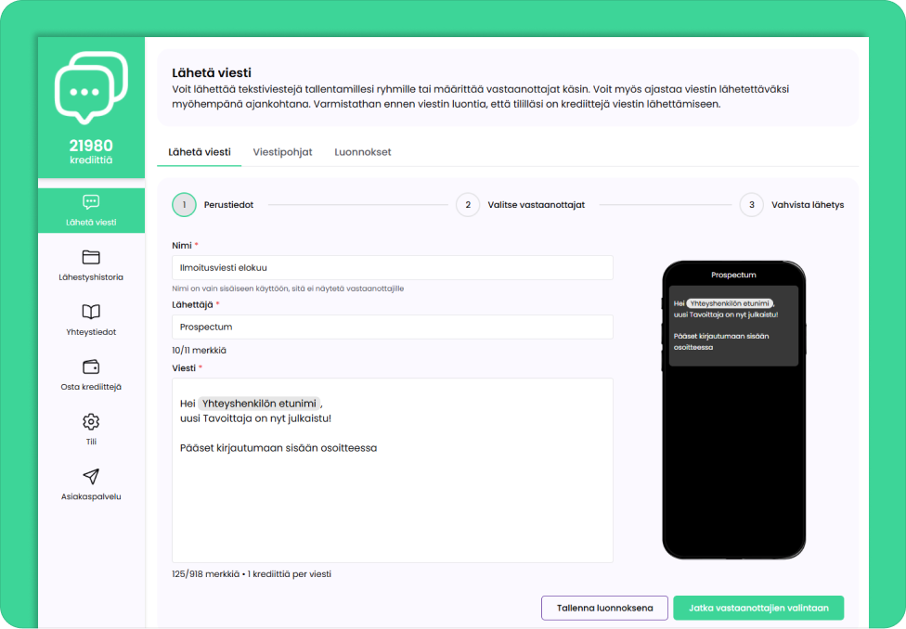
Task: Go to step 1 Perustiedot
Action: click(x=185, y=205)
